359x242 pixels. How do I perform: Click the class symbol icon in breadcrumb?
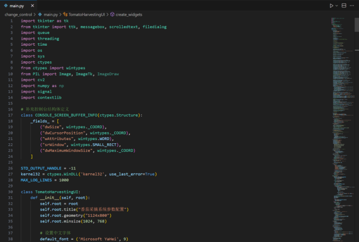[x=64, y=13]
